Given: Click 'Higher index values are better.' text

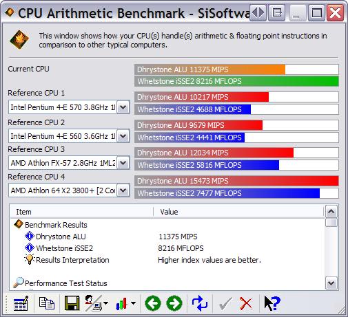Looking at the screenshot, I should click(209, 260).
